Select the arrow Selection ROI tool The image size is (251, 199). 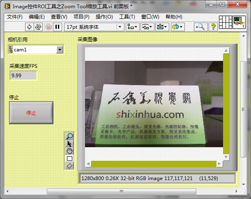coord(69,144)
